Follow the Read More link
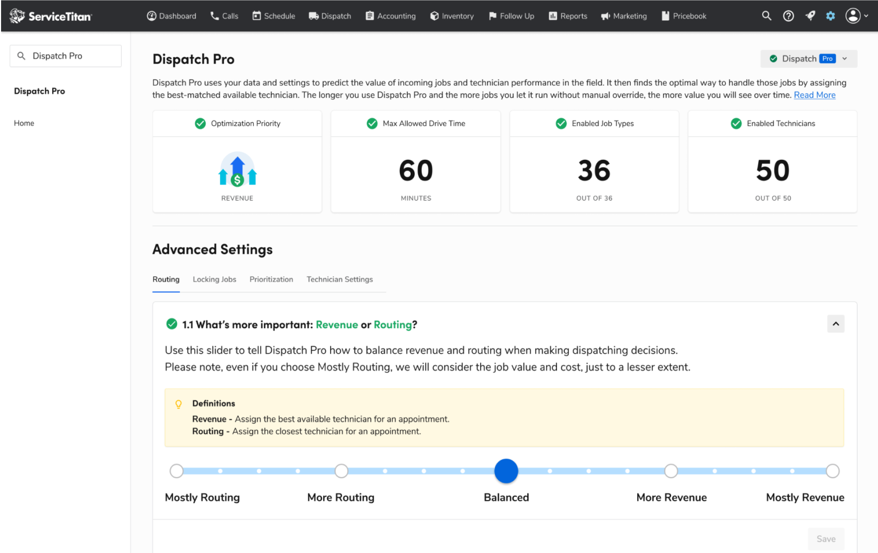The image size is (878, 553). click(x=814, y=95)
